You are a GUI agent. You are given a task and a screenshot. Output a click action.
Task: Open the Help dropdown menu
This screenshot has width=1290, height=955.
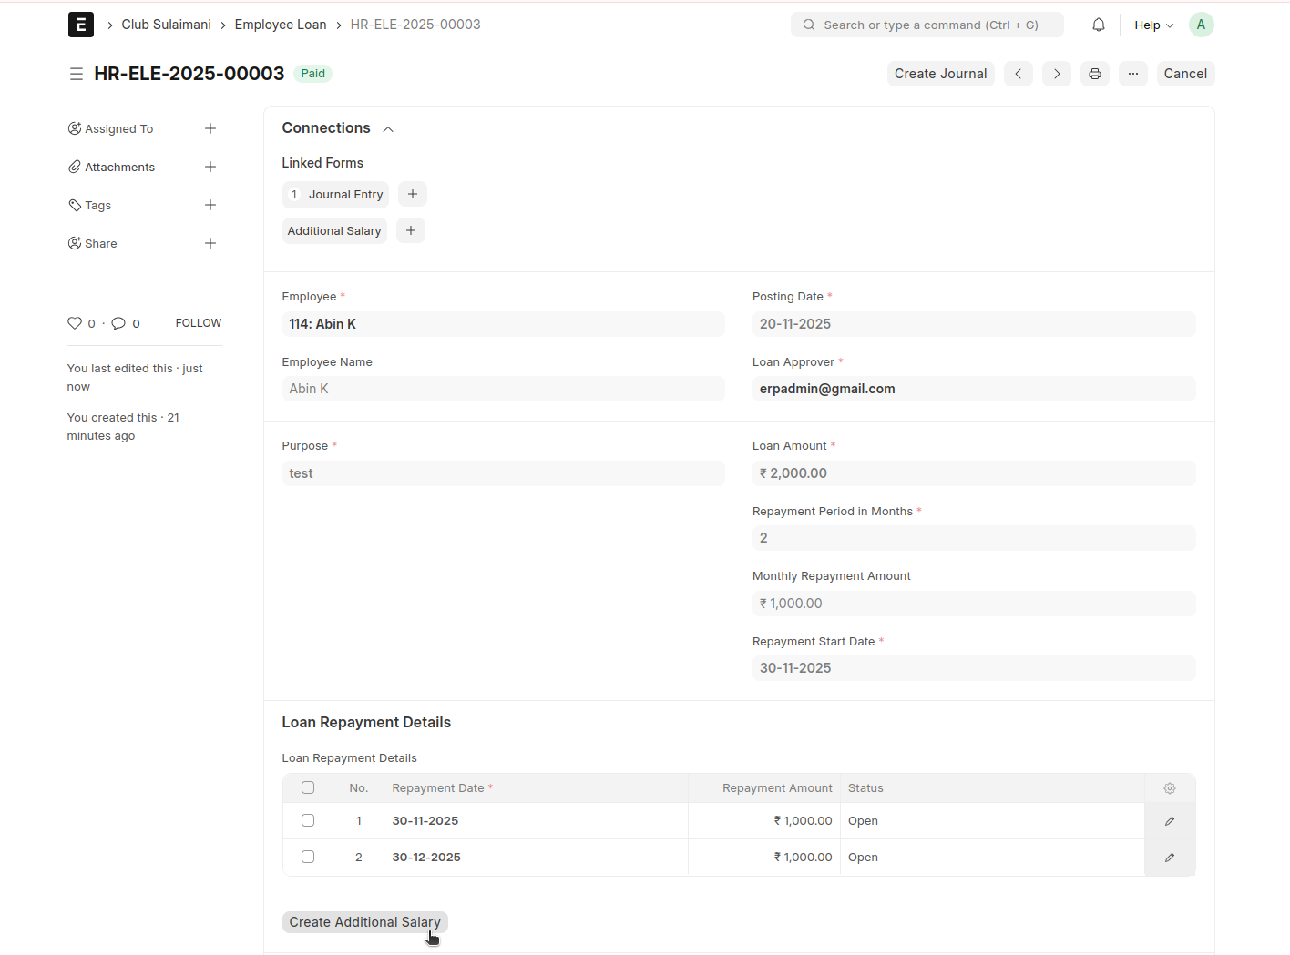click(x=1152, y=25)
